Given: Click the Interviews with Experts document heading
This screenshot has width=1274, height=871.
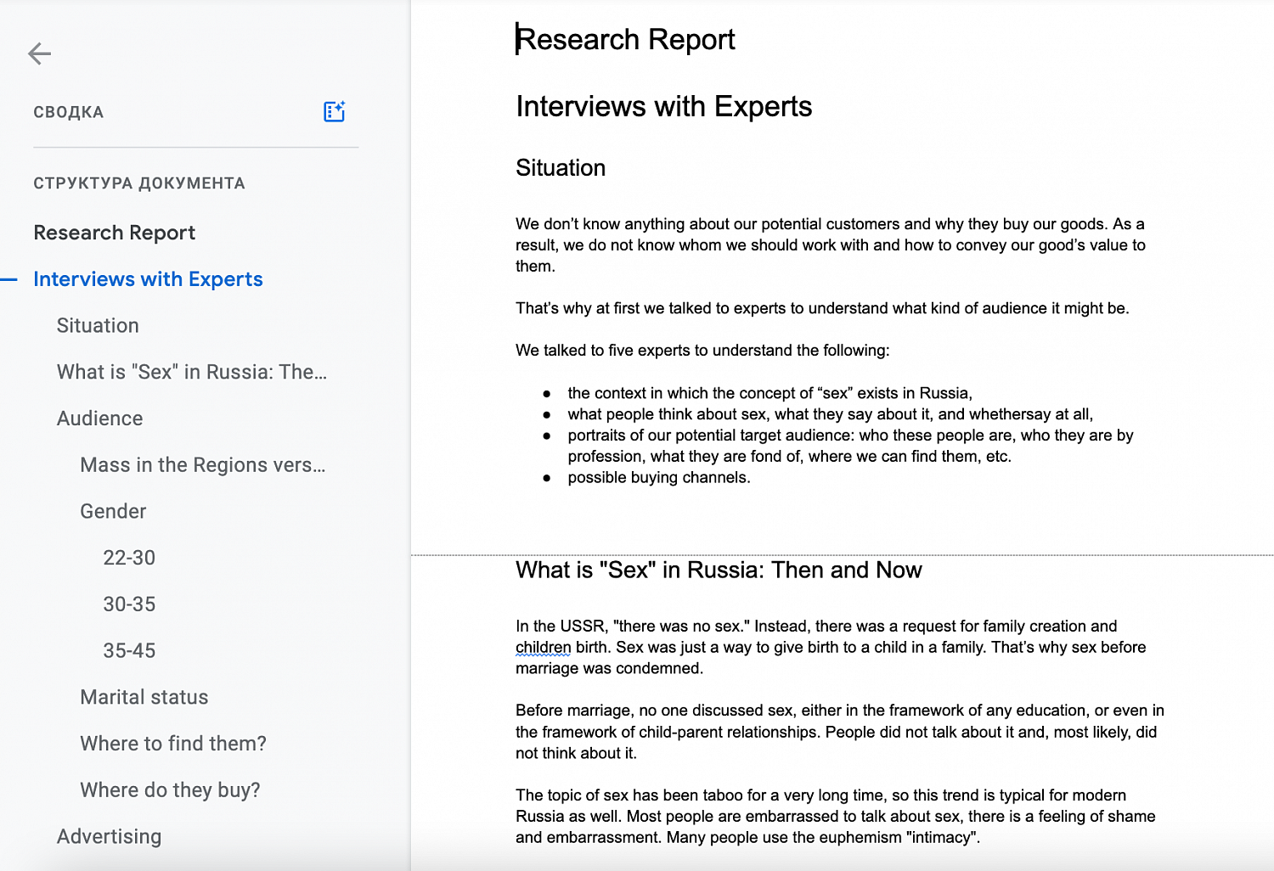Looking at the screenshot, I should tap(664, 106).
